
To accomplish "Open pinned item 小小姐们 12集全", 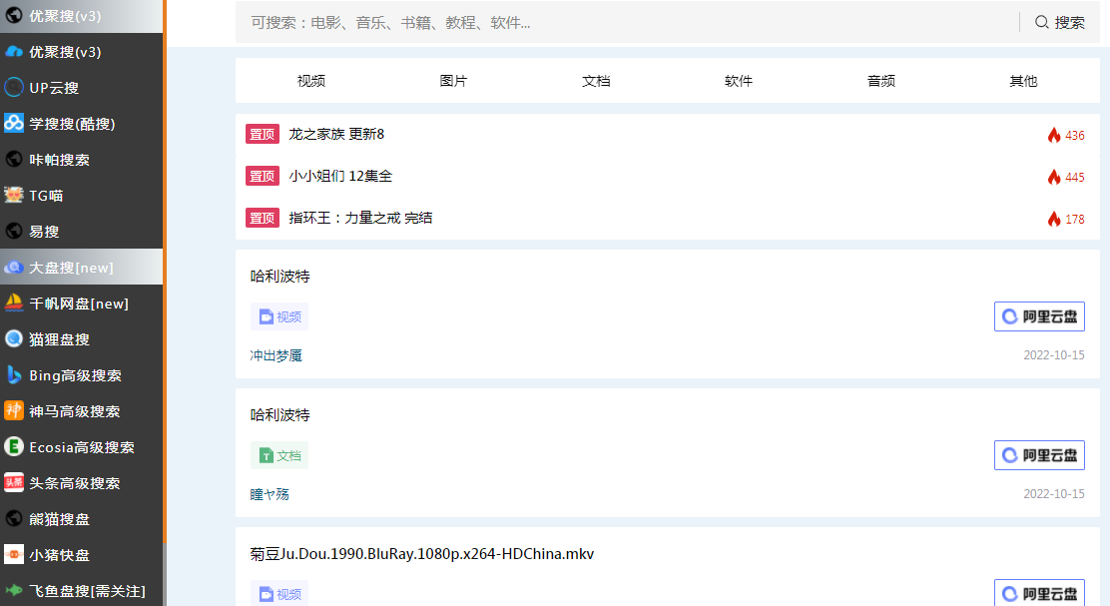I will click(x=340, y=176).
